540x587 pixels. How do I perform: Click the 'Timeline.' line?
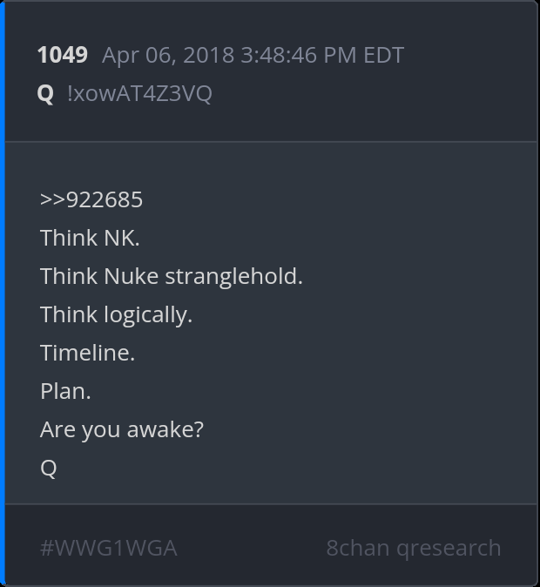pos(87,353)
